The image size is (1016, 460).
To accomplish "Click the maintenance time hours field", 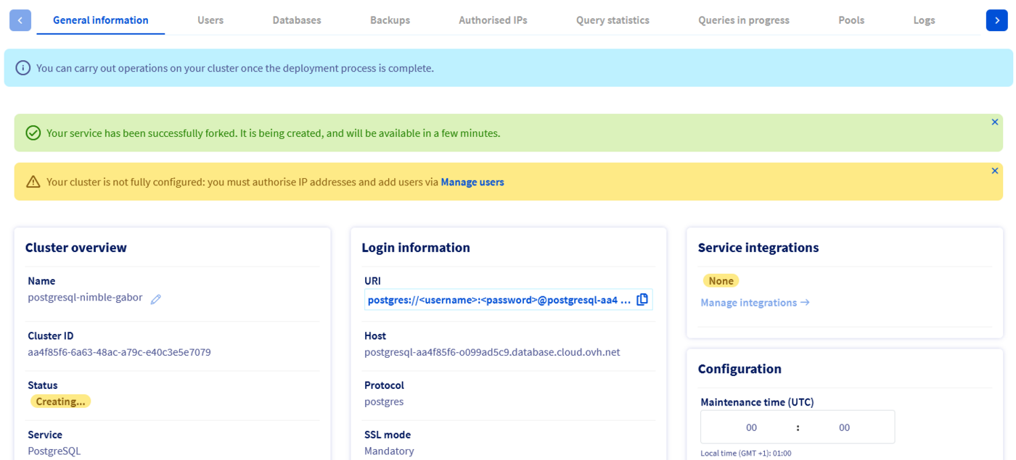I will coord(751,427).
